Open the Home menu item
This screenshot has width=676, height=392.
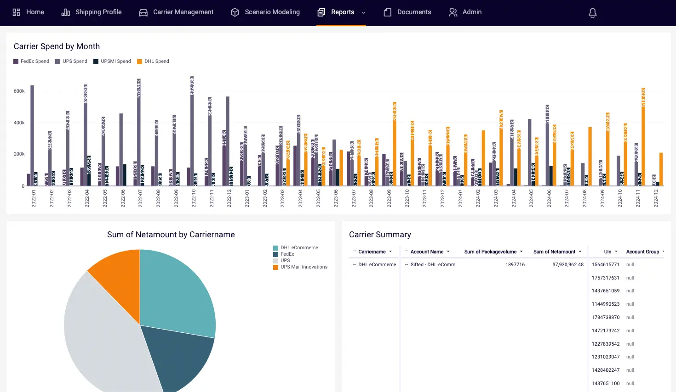point(35,12)
